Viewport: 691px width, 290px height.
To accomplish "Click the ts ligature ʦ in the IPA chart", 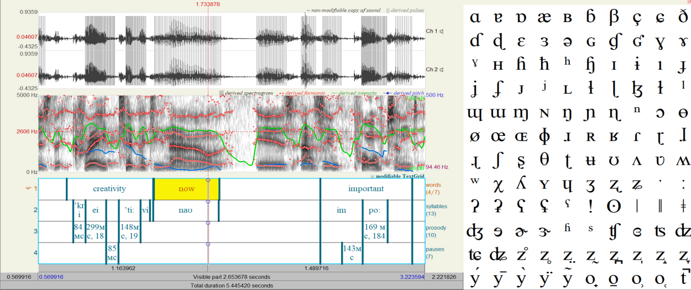I will [x=660, y=231].
